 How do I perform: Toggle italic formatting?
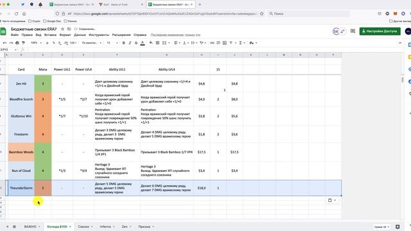coord(130,43)
